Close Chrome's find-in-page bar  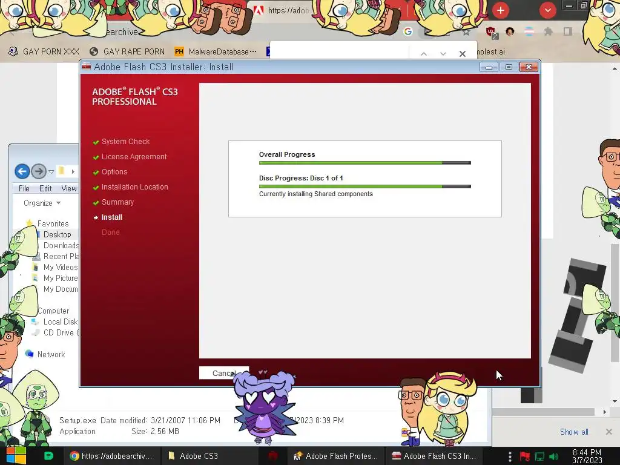click(x=462, y=53)
